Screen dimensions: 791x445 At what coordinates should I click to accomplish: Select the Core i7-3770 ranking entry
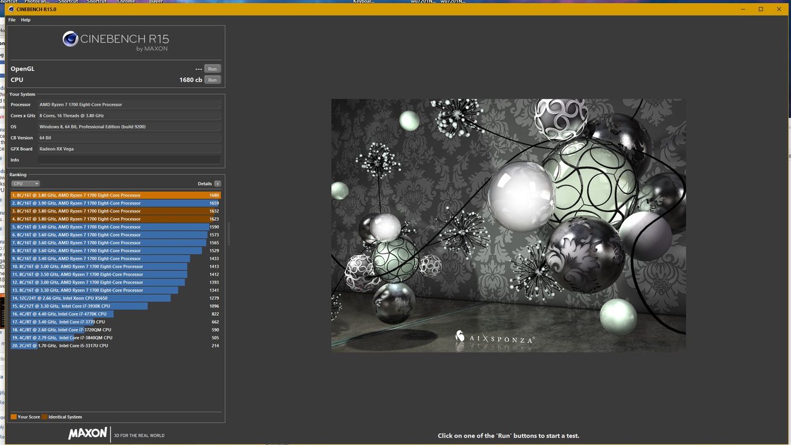(116, 322)
